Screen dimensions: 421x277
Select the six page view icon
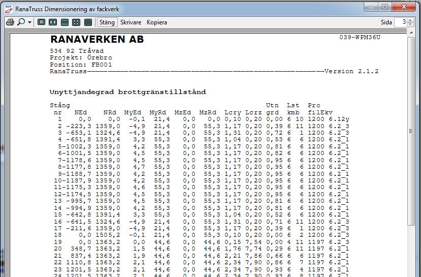pos(88,22)
